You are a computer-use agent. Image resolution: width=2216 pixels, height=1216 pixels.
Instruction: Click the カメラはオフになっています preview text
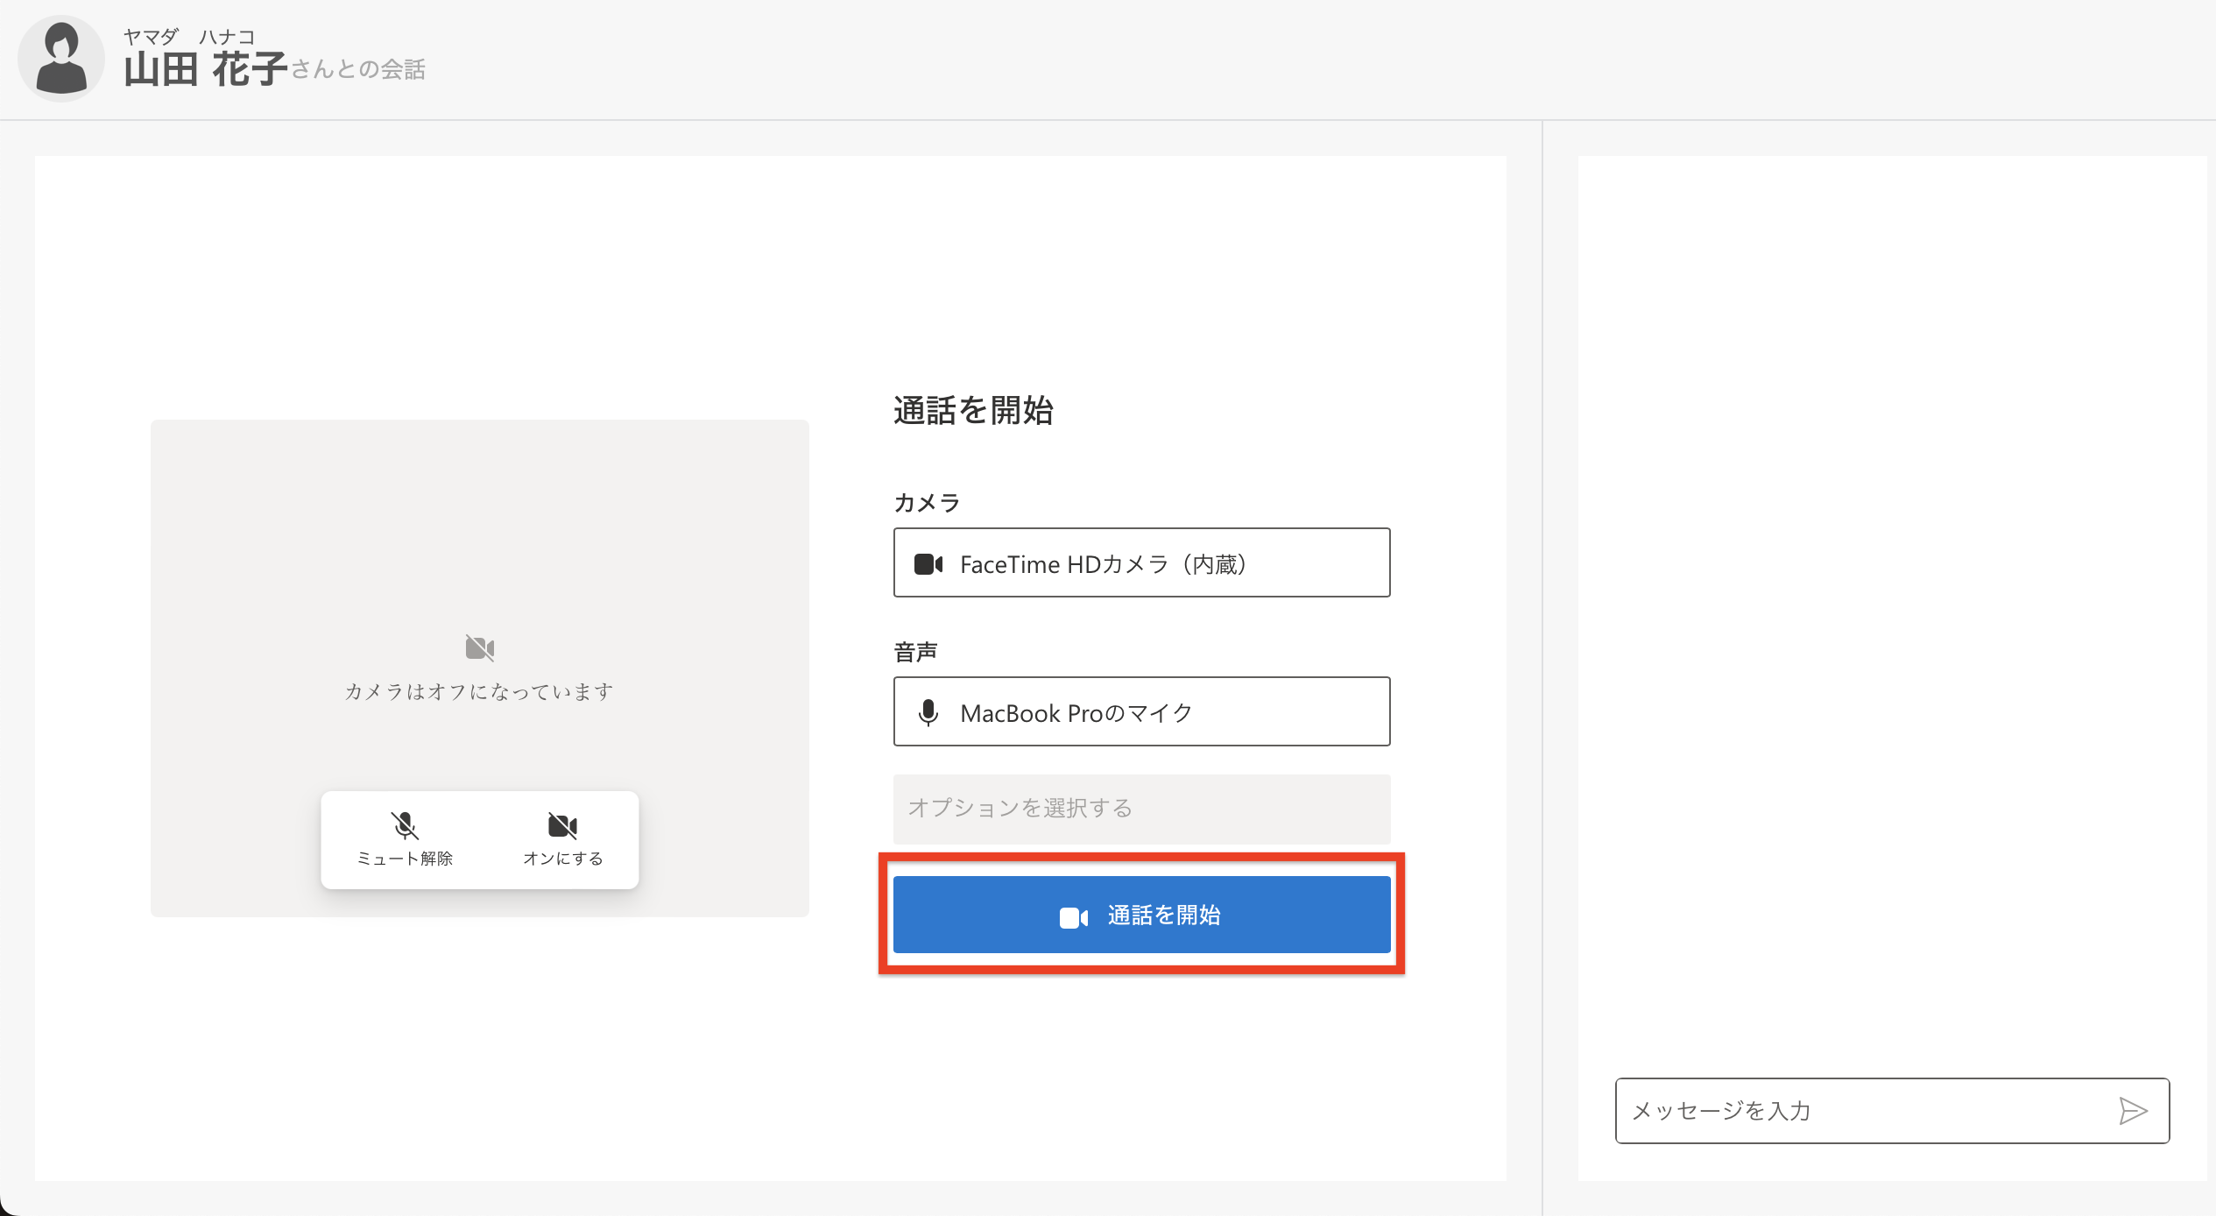pyautogui.click(x=479, y=692)
